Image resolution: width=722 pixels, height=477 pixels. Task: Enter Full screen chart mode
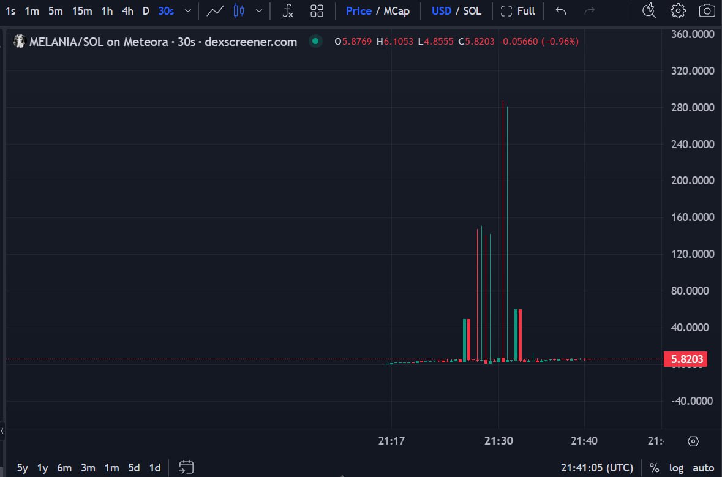coord(517,11)
